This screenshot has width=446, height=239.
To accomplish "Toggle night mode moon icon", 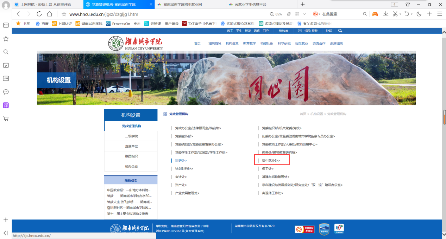I will click(419, 14).
